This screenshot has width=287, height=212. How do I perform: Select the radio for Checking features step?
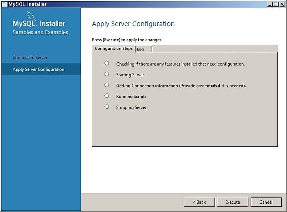click(x=107, y=63)
